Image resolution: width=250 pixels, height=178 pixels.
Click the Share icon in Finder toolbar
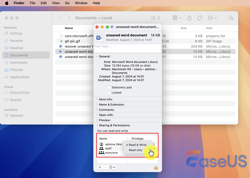click(x=189, y=18)
